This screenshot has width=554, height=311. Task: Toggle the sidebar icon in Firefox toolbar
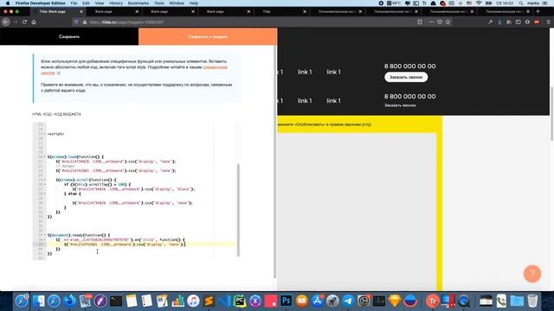coord(518,22)
